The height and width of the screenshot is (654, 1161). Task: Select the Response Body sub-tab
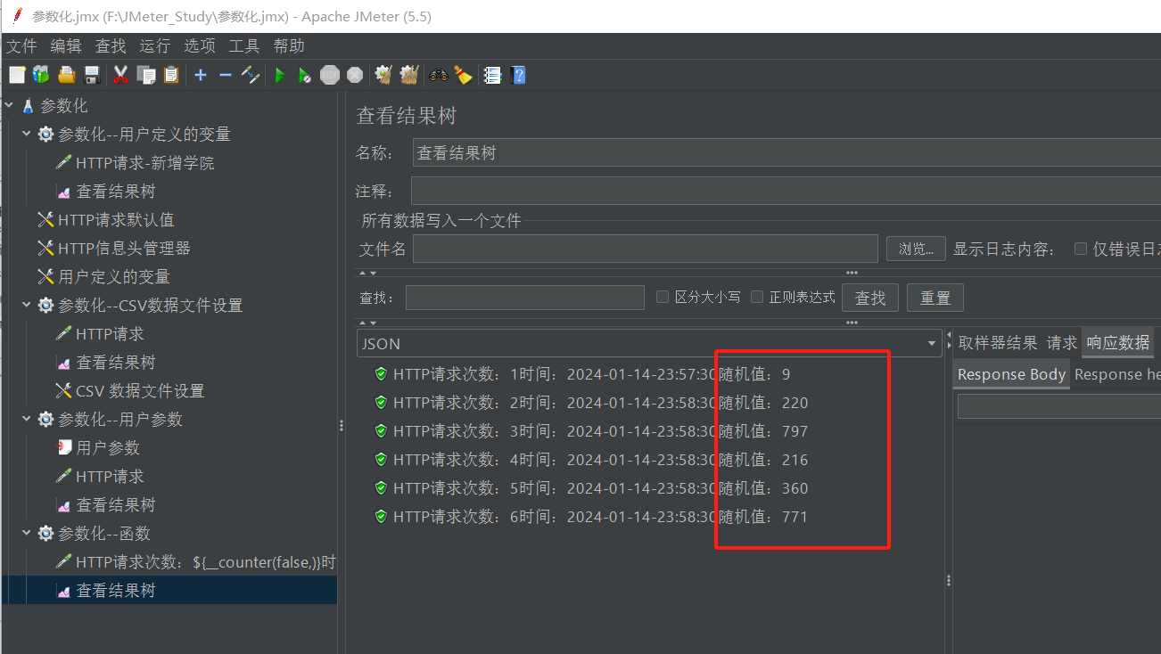(1011, 375)
